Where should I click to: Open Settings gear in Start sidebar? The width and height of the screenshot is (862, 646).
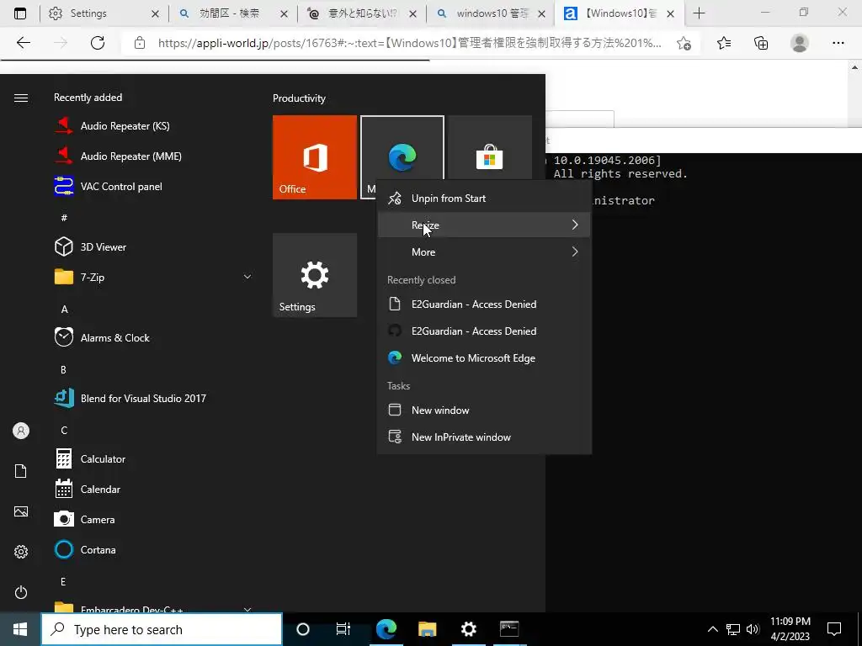21,552
